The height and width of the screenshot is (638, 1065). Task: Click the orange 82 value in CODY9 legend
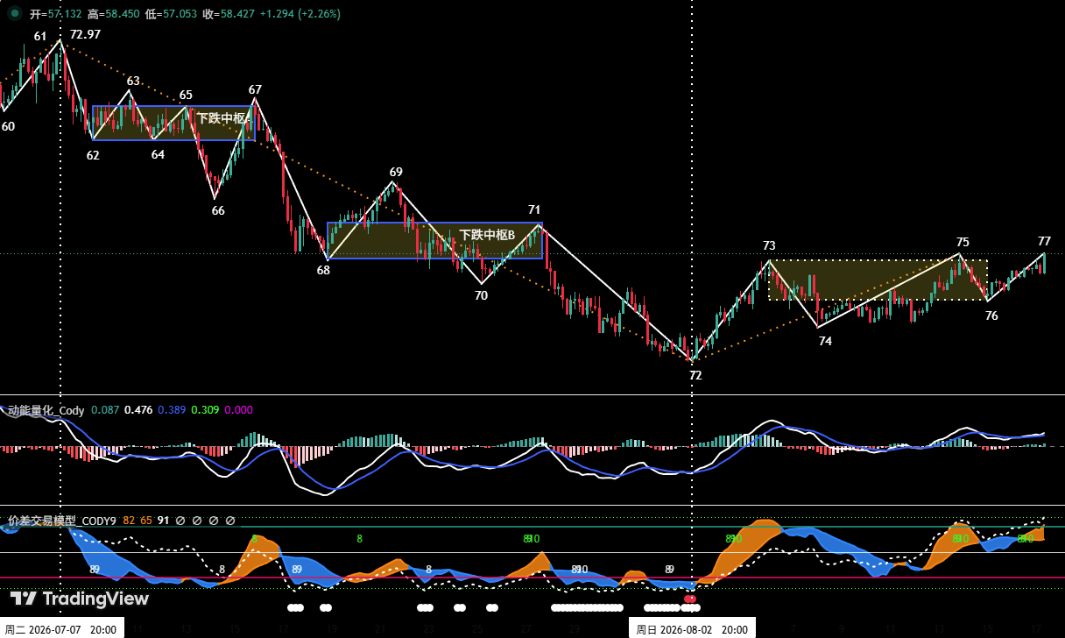coord(129,521)
